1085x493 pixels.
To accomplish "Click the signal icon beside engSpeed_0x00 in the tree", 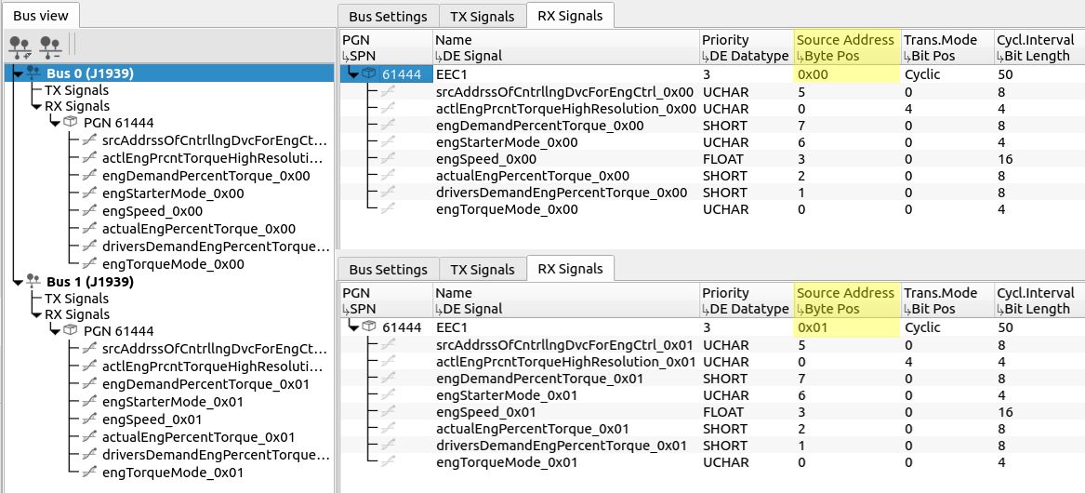I will click(90, 211).
